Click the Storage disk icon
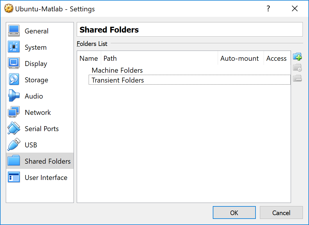This screenshot has width=309, height=225. [x=14, y=79]
